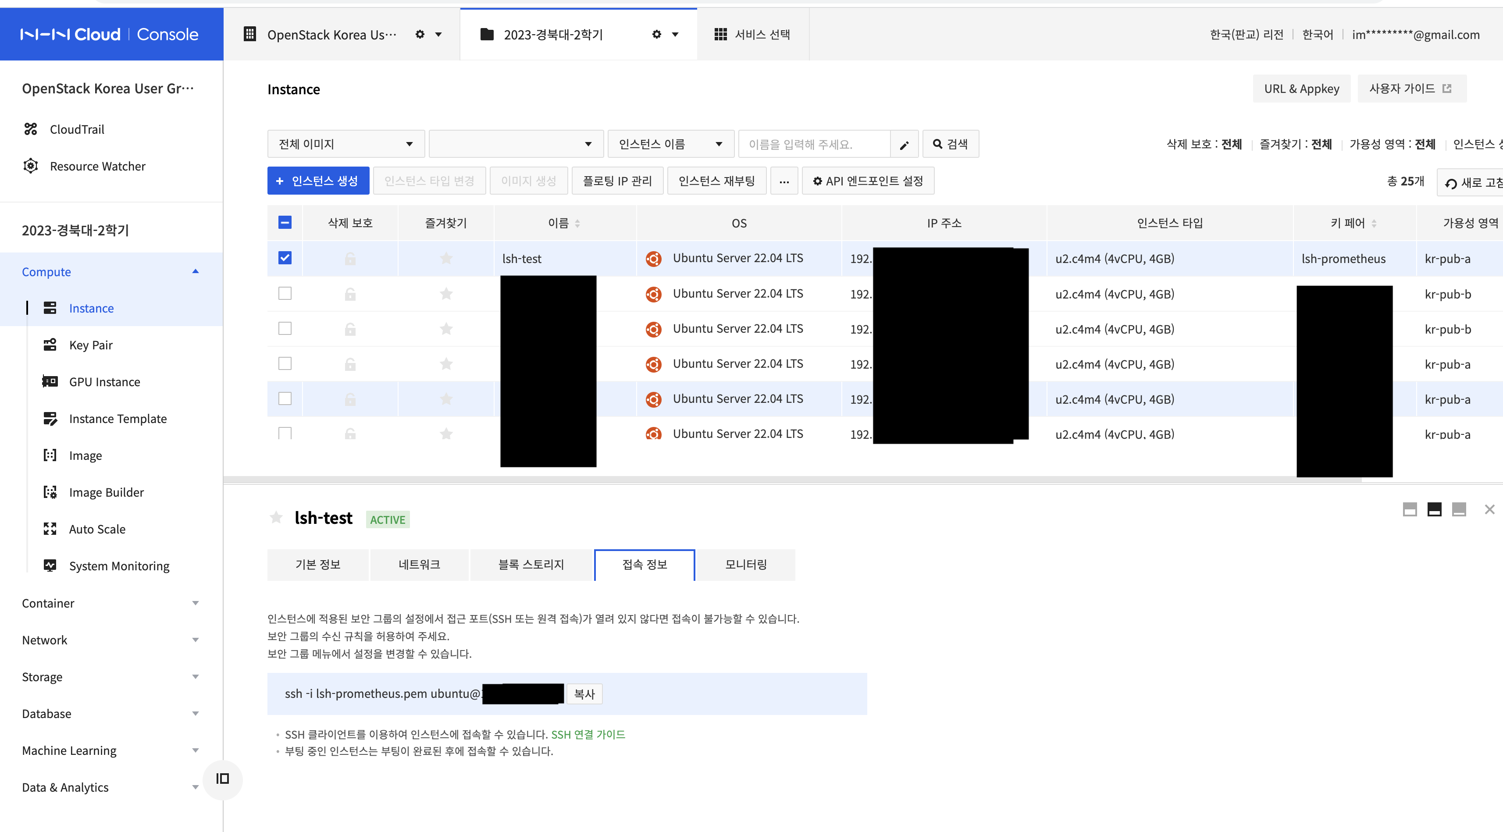The width and height of the screenshot is (1503, 832).
Task: Check the second instance row checkbox
Action: pos(285,293)
